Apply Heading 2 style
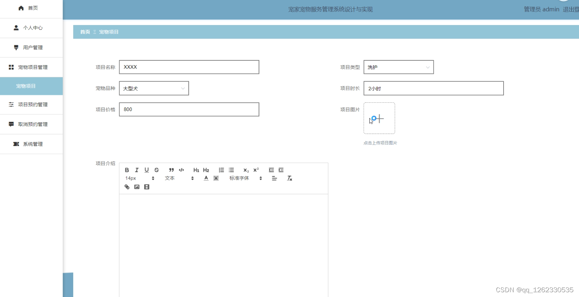 click(206, 170)
